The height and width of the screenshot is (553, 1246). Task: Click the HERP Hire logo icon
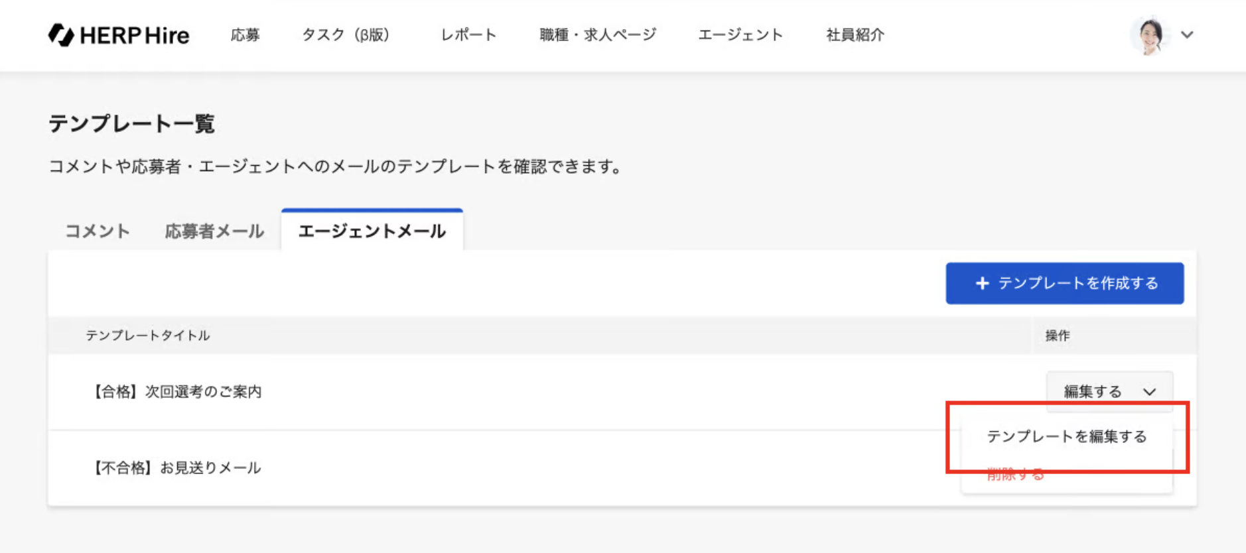pos(61,35)
